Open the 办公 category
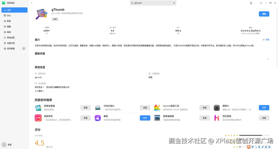Screen dimensions: 278x149 click(x=14, y=15)
